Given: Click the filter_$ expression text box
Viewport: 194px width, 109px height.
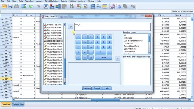Looking at the screenshot, I should (x=112, y=27).
